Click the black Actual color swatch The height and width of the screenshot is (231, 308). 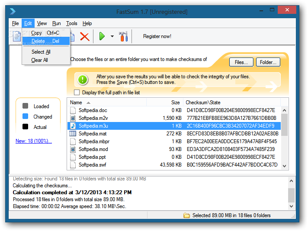(x=26, y=127)
